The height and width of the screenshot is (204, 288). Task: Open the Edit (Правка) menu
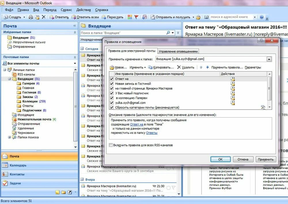pos(23,10)
